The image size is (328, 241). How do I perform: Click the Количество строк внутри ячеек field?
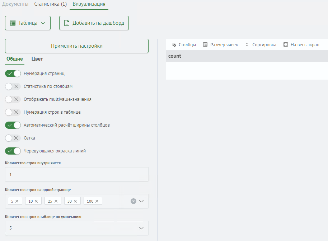[77, 174]
